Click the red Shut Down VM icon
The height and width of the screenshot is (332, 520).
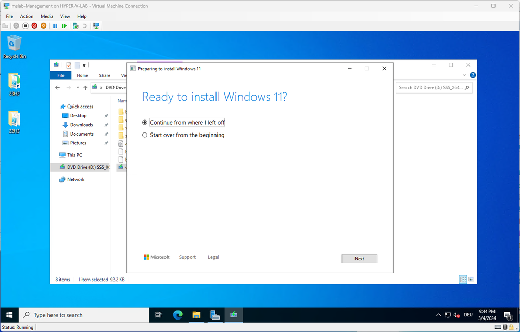pyautogui.click(x=34, y=25)
